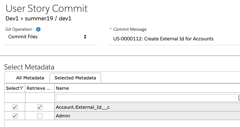Click the funnel filter icon in Select column
240x127 pixels.
point(21,88)
